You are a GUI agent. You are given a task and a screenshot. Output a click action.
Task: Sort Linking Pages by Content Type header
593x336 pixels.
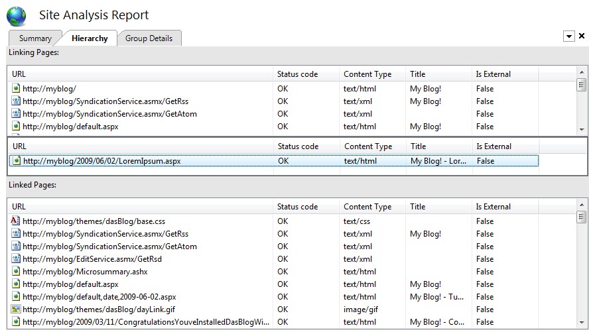tap(373, 74)
